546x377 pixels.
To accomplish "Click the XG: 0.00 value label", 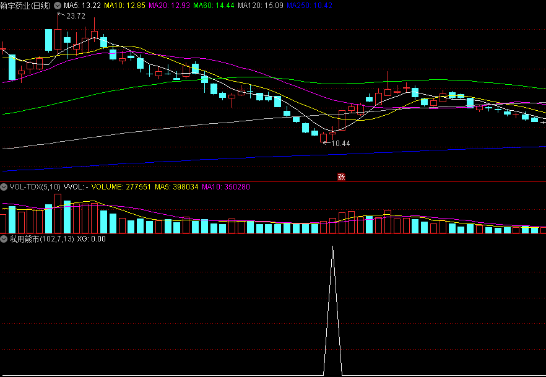I will point(91,239).
